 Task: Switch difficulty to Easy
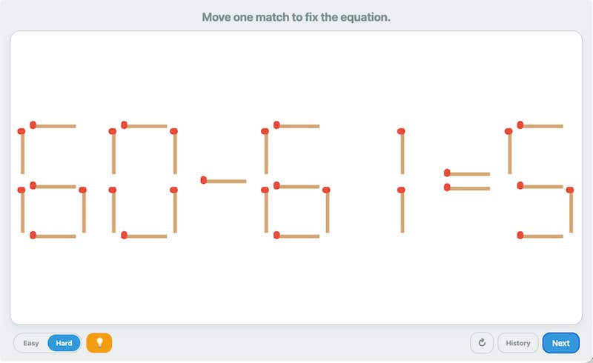31,343
